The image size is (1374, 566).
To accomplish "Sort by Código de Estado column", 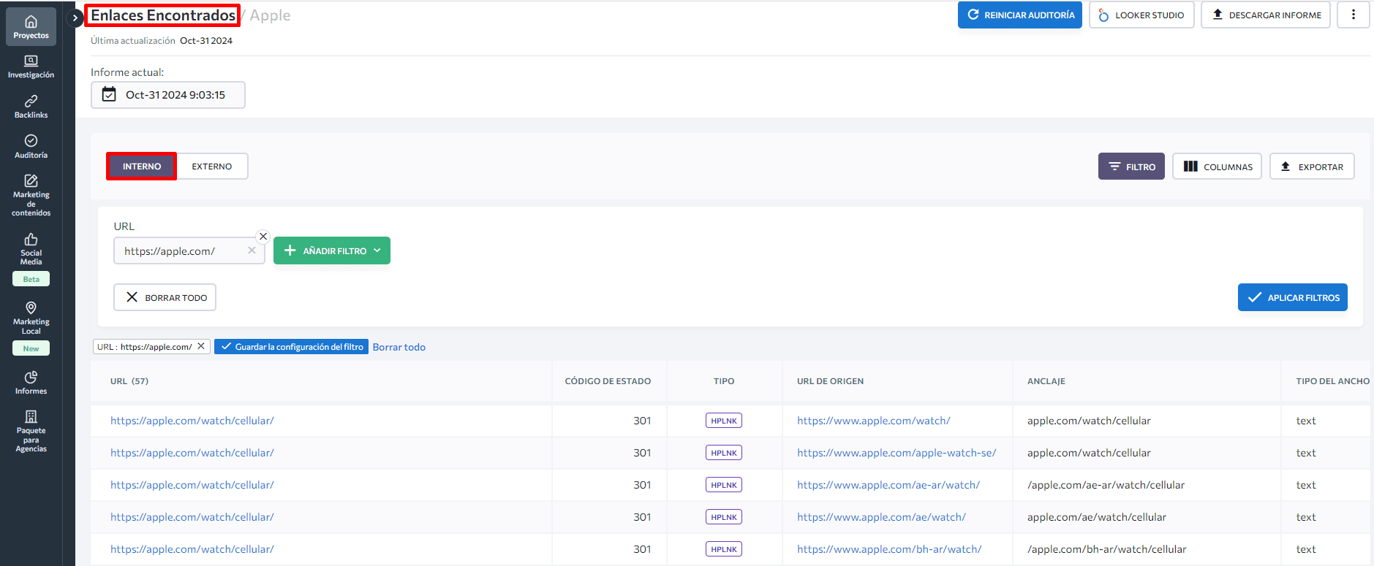I will click(x=608, y=381).
